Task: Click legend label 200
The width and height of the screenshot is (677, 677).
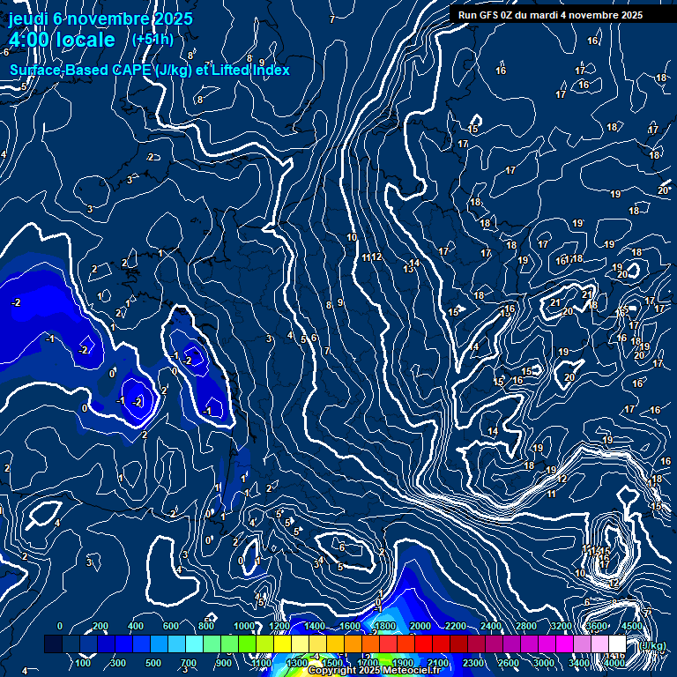Action: point(100,626)
